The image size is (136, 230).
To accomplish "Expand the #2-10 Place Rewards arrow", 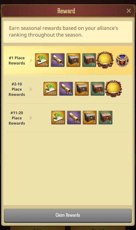I will tap(31, 89).
